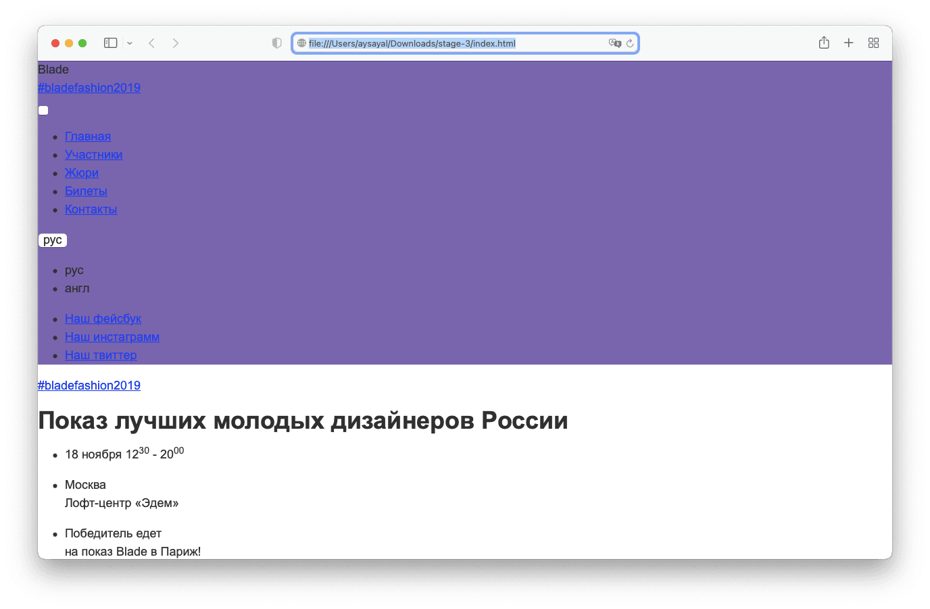Close the Safari window with red button
This screenshot has width=930, height=609.
[55, 43]
